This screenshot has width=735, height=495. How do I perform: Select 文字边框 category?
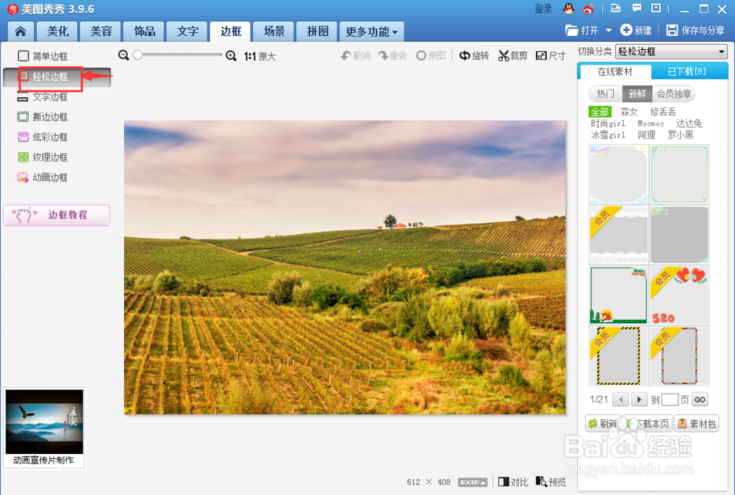43,96
